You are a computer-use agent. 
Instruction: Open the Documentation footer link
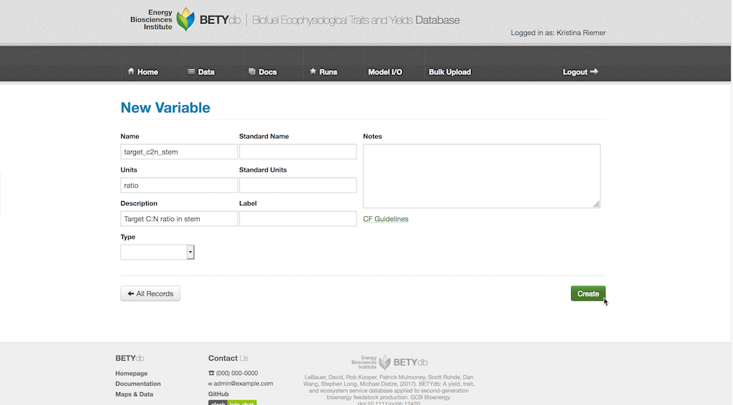click(x=138, y=384)
